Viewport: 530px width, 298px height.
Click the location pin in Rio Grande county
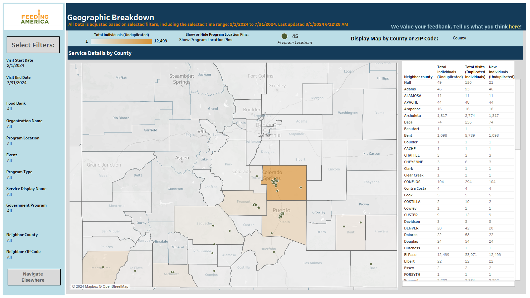212,253
